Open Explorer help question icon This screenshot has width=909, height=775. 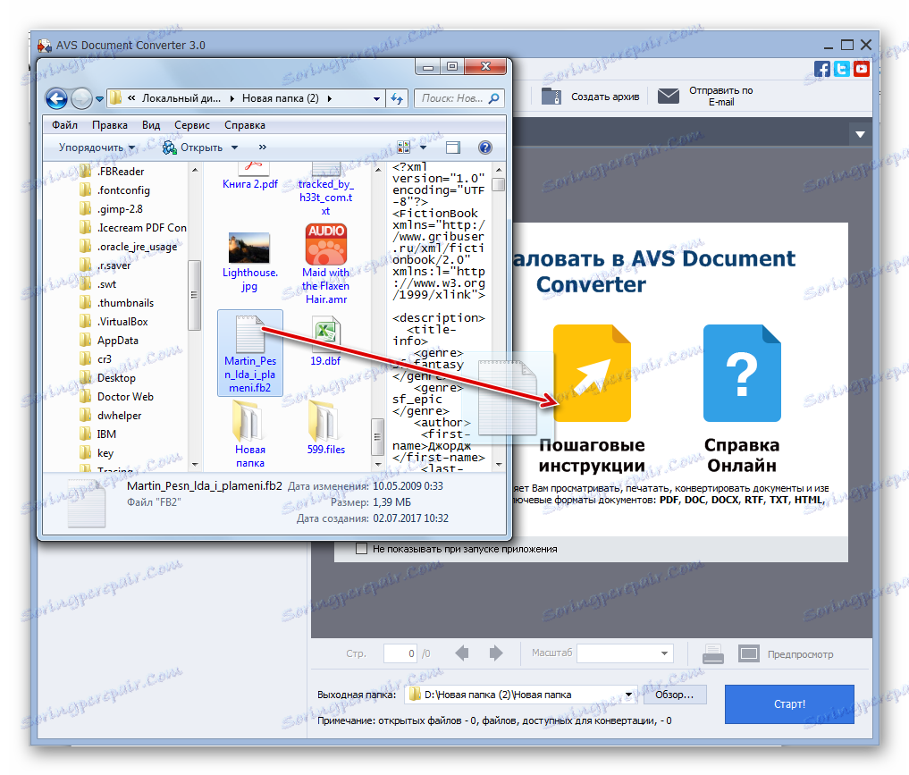[x=485, y=147]
